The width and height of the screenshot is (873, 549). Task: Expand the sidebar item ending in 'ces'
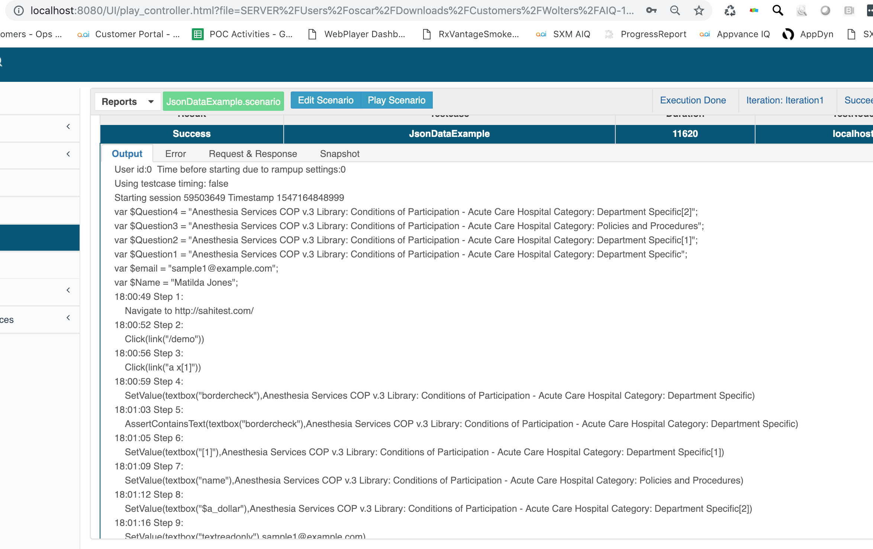point(40,320)
